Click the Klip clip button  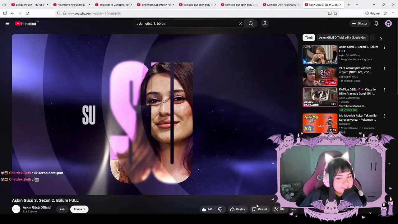pyautogui.click(x=280, y=209)
